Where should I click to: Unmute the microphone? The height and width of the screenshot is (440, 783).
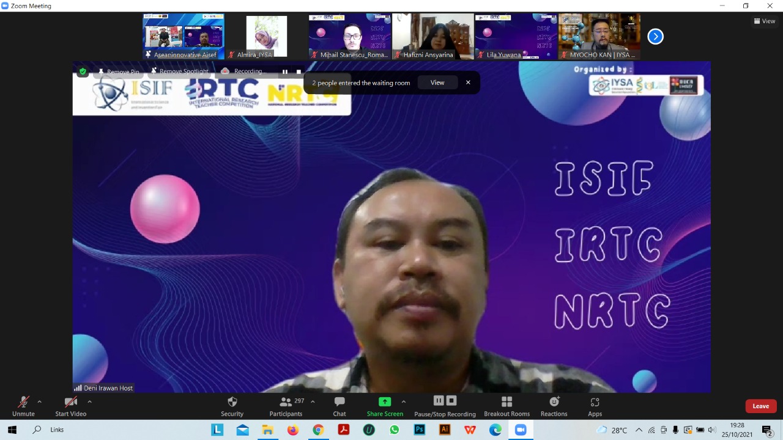tap(23, 406)
